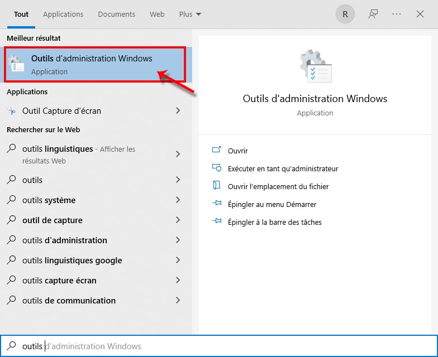The width and height of the screenshot is (438, 357).
Task: Click the search icon beside outils de communication
Action: 11,300
